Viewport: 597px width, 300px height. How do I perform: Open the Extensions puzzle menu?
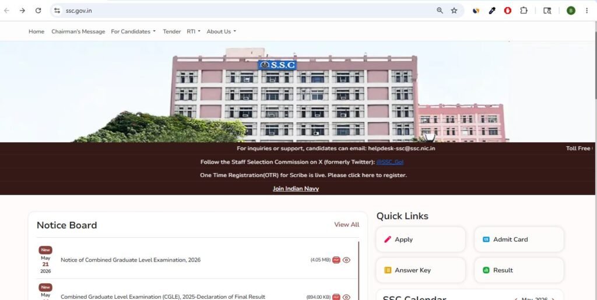point(524,10)
